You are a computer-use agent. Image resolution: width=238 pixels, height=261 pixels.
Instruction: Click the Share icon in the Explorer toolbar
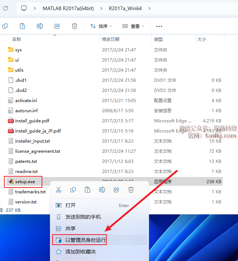pyautogui.click(x=57, y=26)
